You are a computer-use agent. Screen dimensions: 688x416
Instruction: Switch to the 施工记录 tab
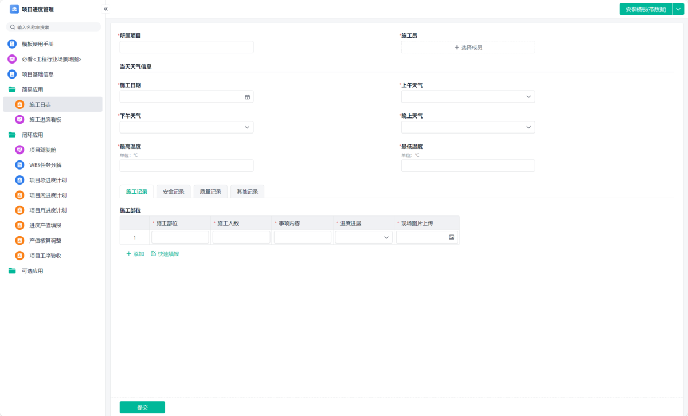[x=136, y=191]
